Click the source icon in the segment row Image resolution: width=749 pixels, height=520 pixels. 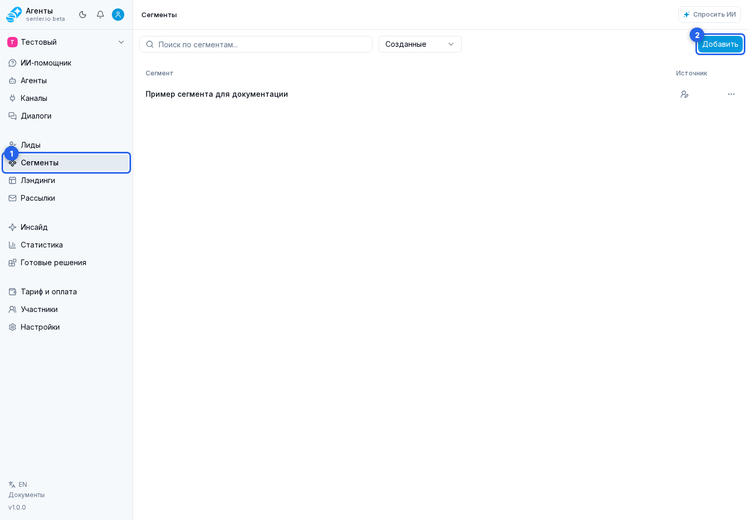click(685, 94)
